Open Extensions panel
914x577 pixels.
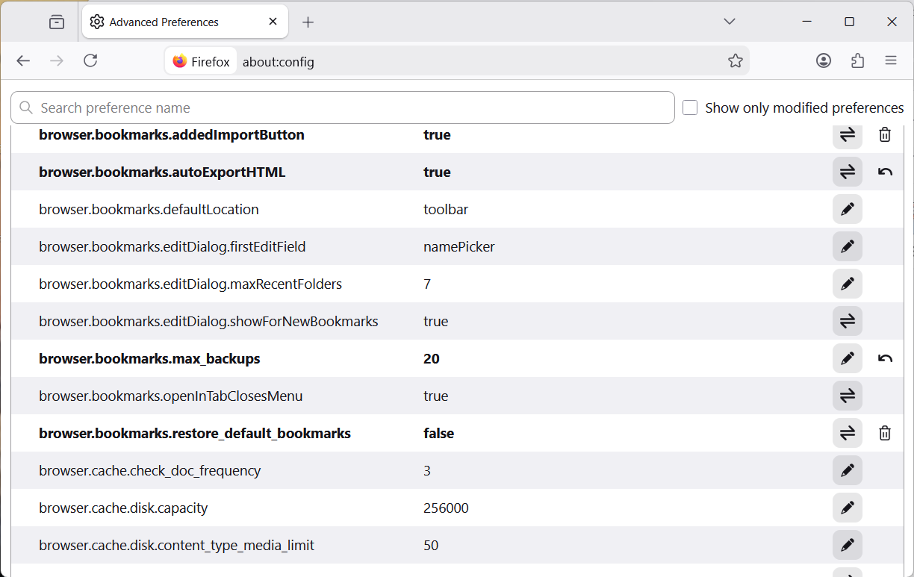(857, 61)
